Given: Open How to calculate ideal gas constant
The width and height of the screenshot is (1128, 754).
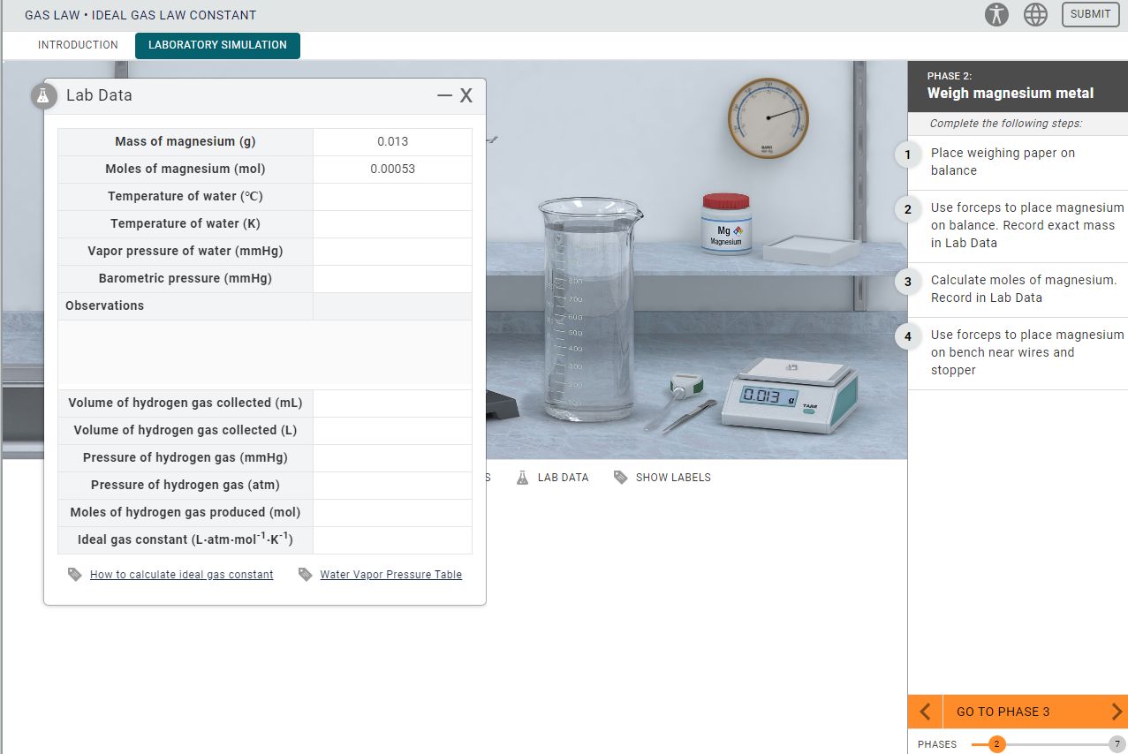Looking at the screenshot, I should pyautogui.click(x=181, y=574).
